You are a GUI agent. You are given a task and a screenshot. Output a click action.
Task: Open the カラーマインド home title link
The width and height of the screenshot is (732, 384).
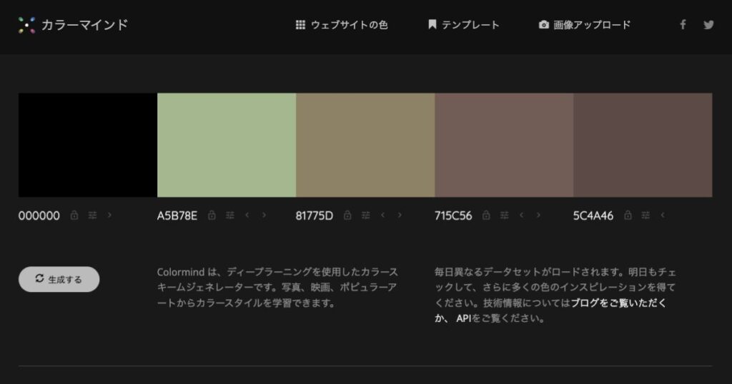[84, 25]
